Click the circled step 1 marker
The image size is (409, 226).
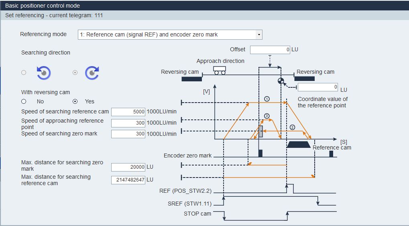267,99
